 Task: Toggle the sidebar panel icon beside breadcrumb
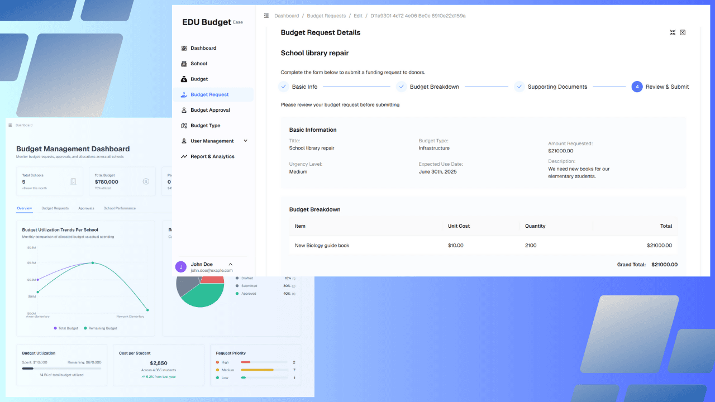(266, 16)
